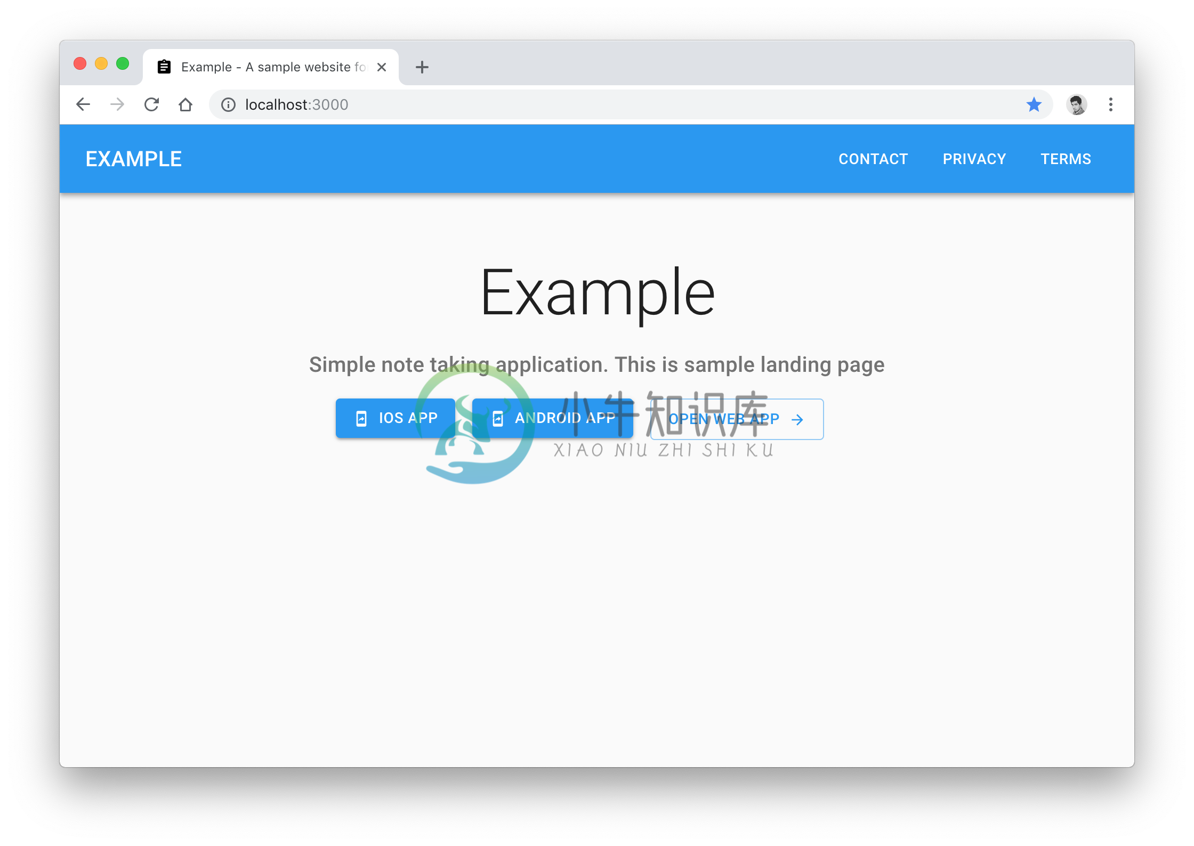Screen dimensions: 1194x846
Task: Click the browser menu three-dots icon
Action: tap(1111, 104)
